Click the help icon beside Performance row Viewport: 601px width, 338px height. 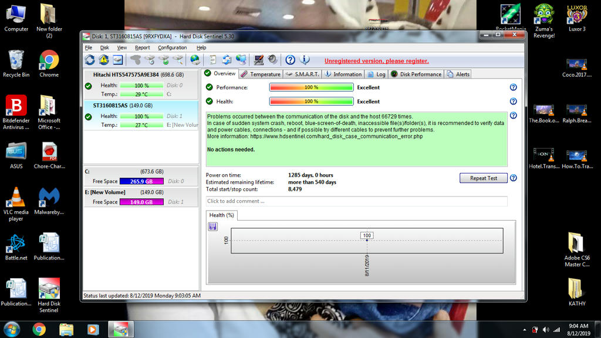point(513,87)
